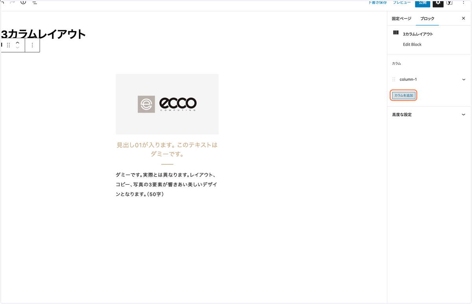Screen dimensions: 472x304
Task: Click the drag handle beside column-1
Action: pyautogui.click(x=394, y=79)
